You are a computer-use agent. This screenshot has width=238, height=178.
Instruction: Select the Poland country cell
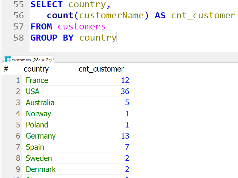[x=49, y=125]
